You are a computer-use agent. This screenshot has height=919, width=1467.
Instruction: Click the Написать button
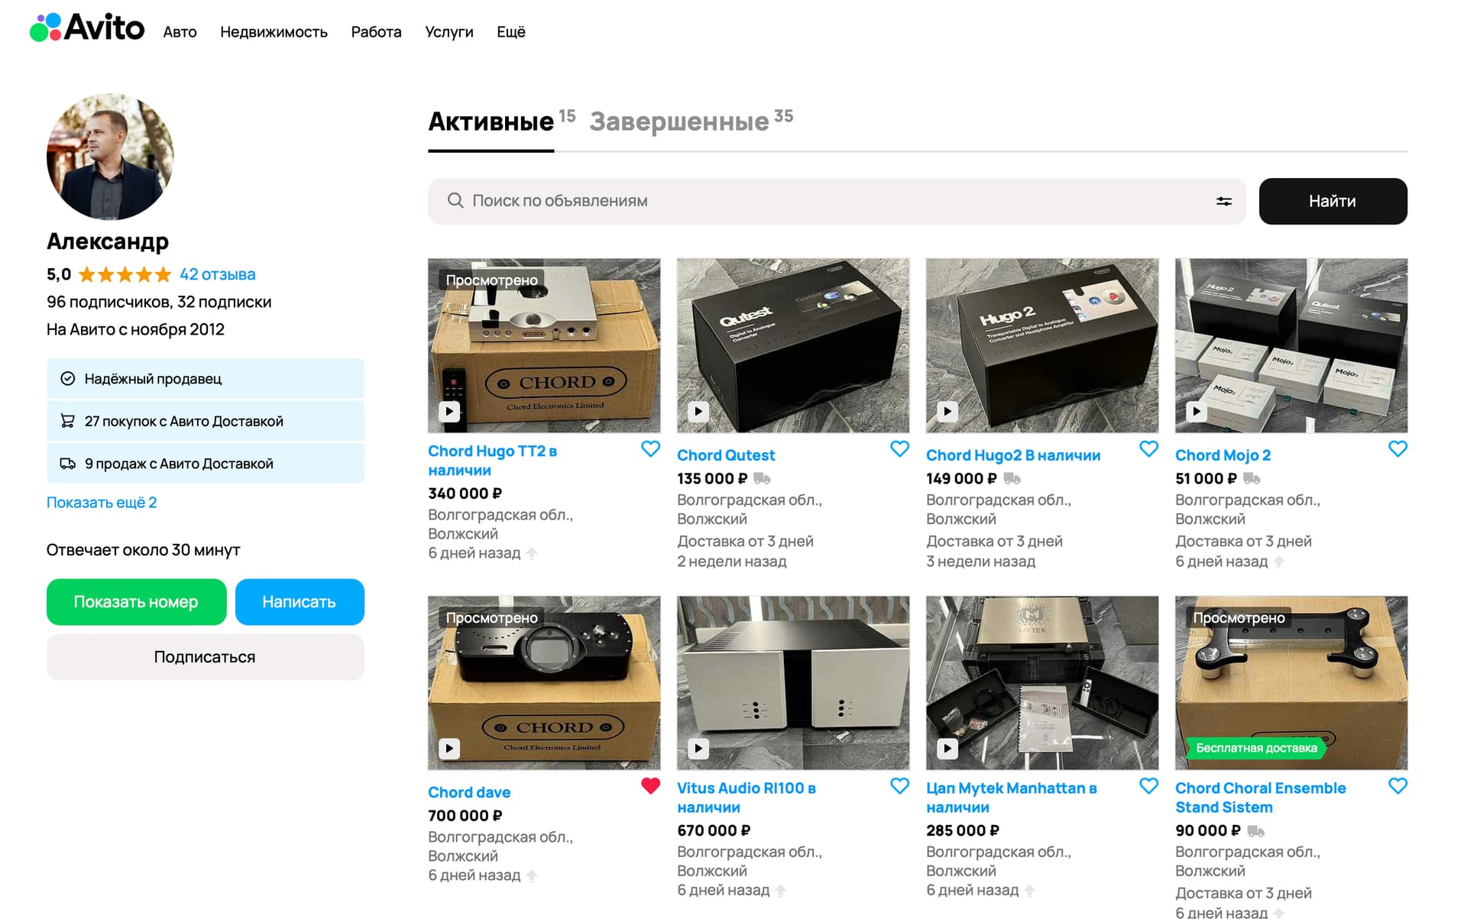300,602
